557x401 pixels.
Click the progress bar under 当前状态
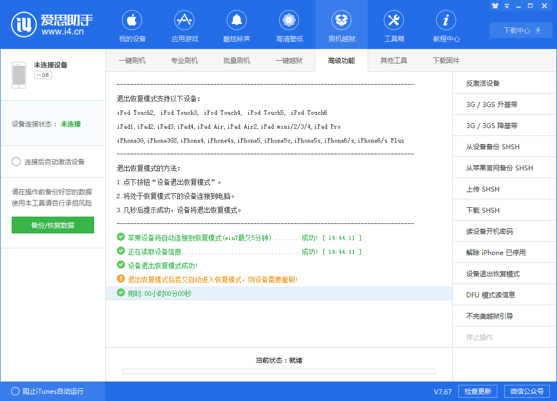tap(279, 371)
